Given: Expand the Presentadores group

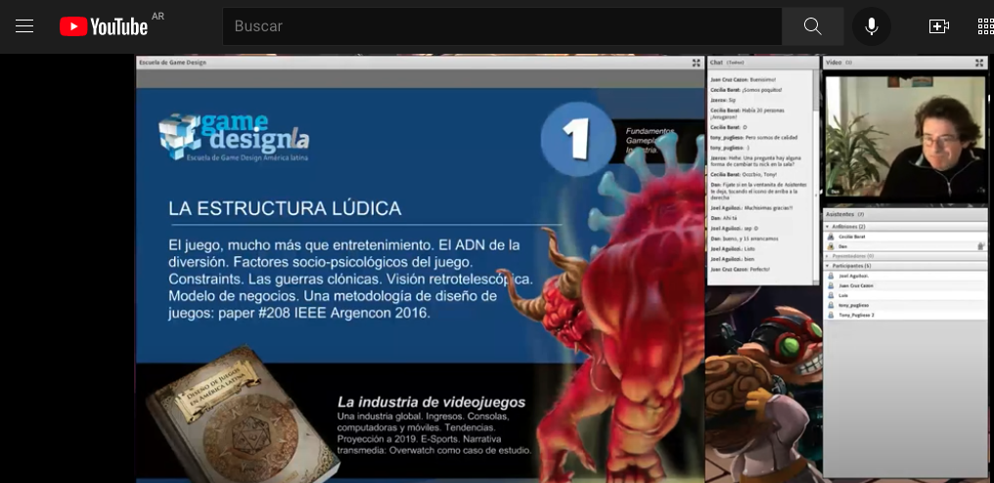Looking at the screenshot, I should (x=828, y=256).
